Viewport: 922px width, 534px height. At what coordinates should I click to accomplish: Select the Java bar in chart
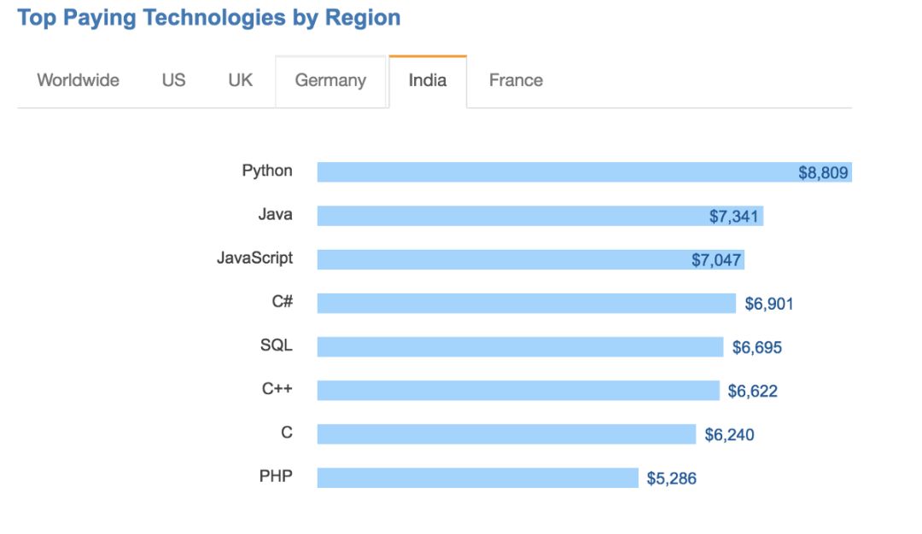(512, 216)
